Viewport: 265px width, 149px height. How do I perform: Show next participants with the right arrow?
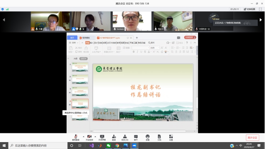(261, 20)
